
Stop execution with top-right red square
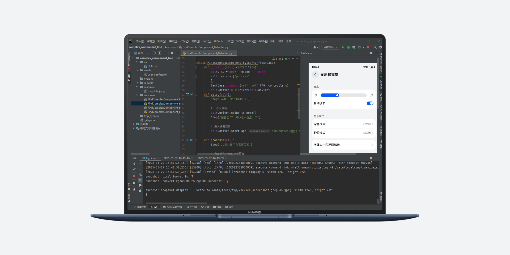pyautogui.click(x=368, y=47)
